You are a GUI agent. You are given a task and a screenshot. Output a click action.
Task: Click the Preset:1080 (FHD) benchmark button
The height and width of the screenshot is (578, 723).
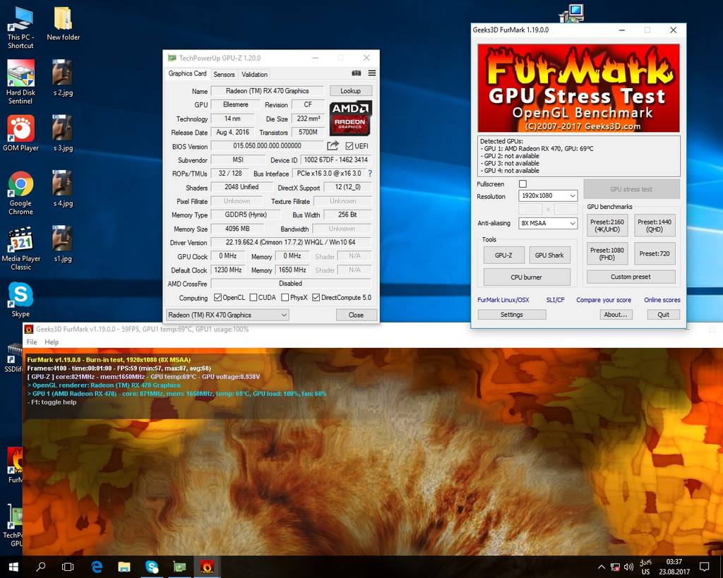point(607,254)
